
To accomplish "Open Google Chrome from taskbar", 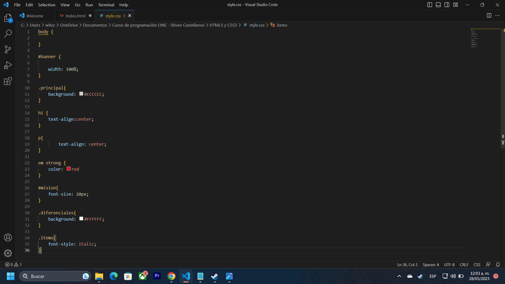I will (x=171, y=276).
